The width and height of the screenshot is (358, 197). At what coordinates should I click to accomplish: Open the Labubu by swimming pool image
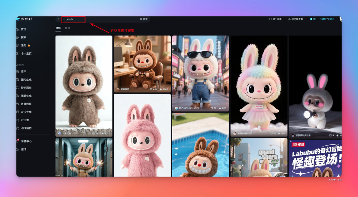[200, 145]
